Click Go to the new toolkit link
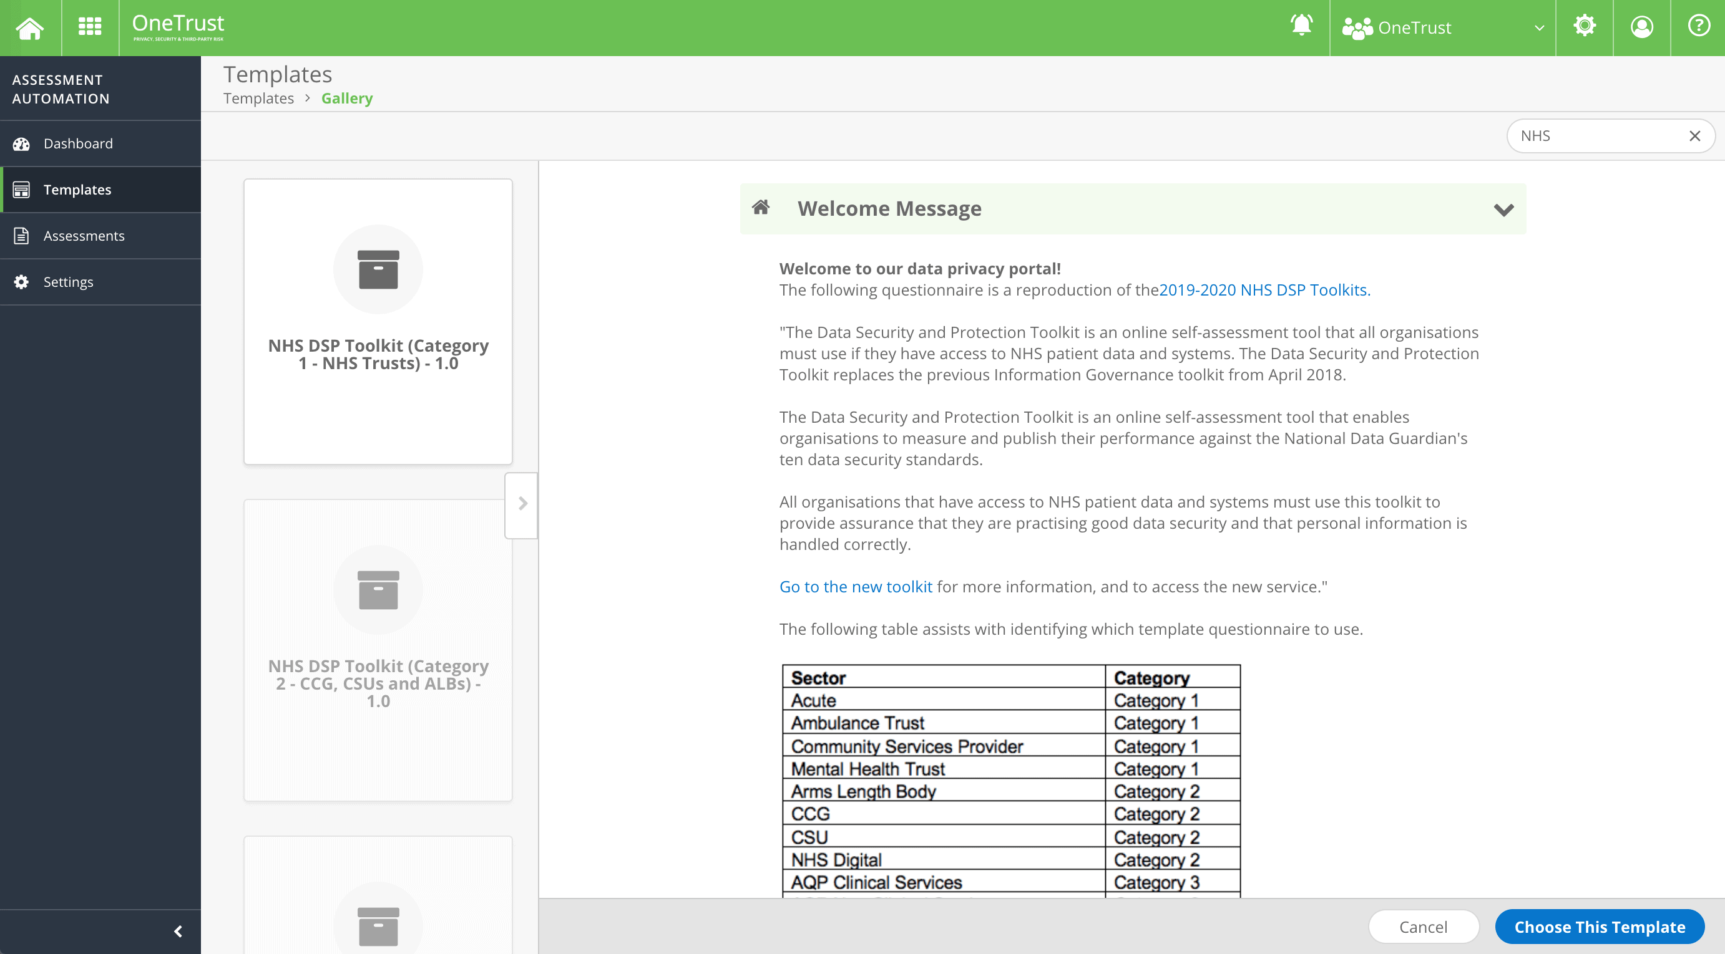The image size is (1725, 954). coord(856,585)
